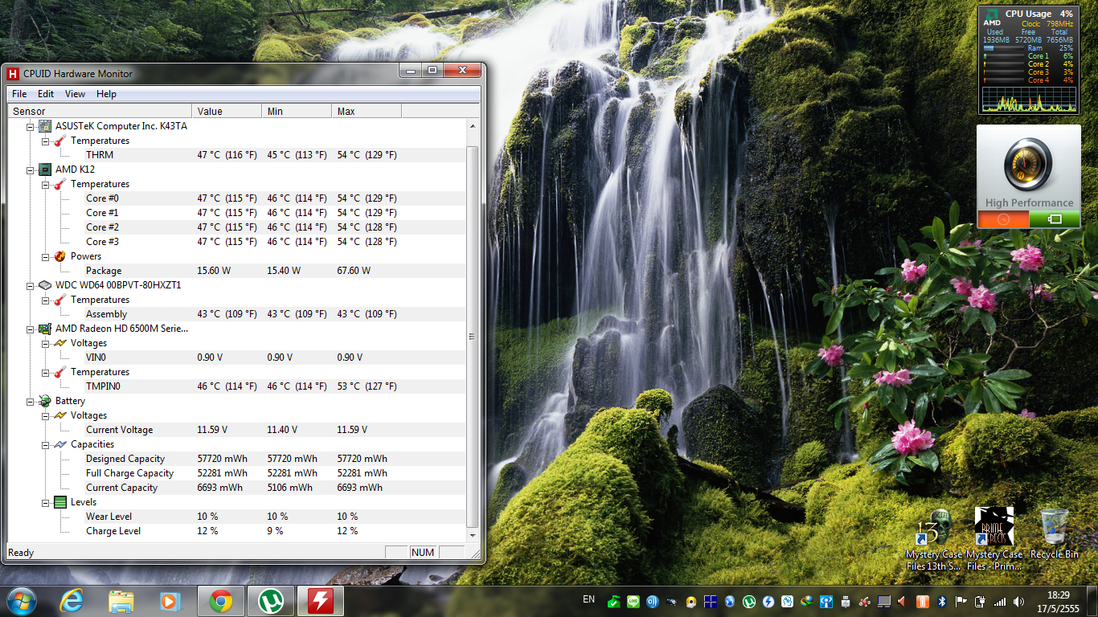This screenshot has height=617, width=1098.
Task: Launch Internet Explorer from the taskbar
Action: pyautogui.click(x=72, y=601)
